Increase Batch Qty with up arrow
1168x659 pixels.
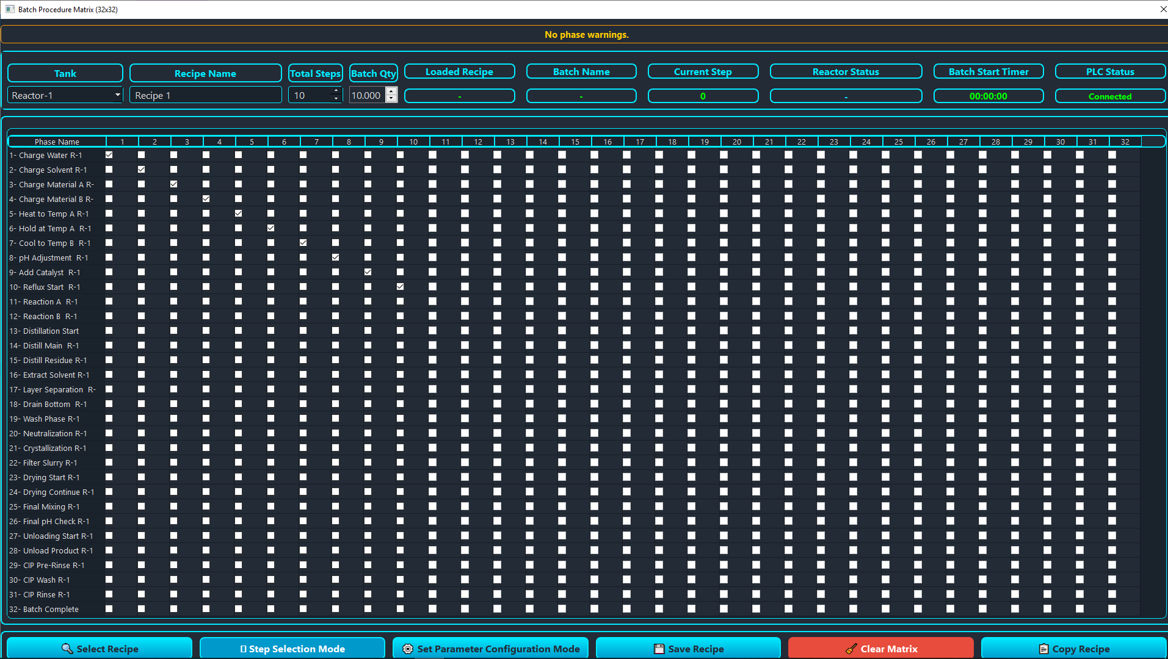[391, 92]
